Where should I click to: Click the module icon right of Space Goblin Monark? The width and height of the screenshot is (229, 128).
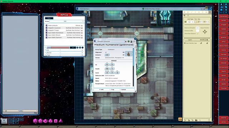82,35
